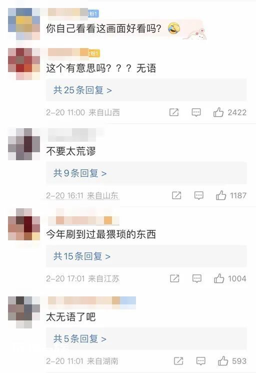Open avatar of 今年刷到过最猥琐 commenter
Image resolution: width=256 pixels, height=373 pixels.
point(24,224)
